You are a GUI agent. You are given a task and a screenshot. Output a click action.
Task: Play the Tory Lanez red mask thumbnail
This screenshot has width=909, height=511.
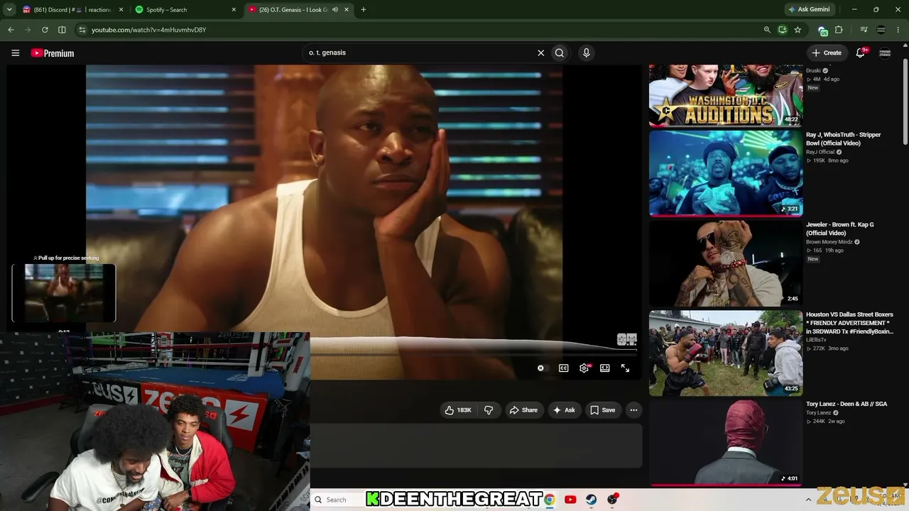(726, 444)
